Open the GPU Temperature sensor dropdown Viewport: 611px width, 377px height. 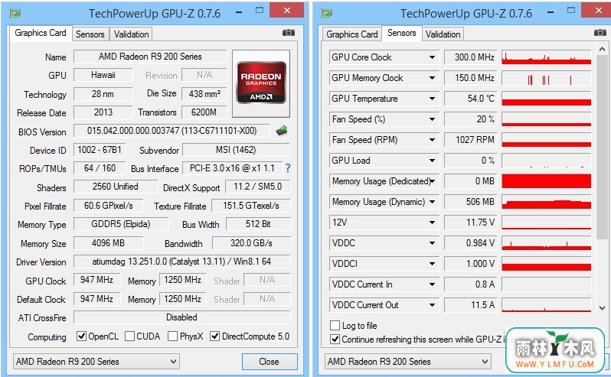[x=432, y=99]
